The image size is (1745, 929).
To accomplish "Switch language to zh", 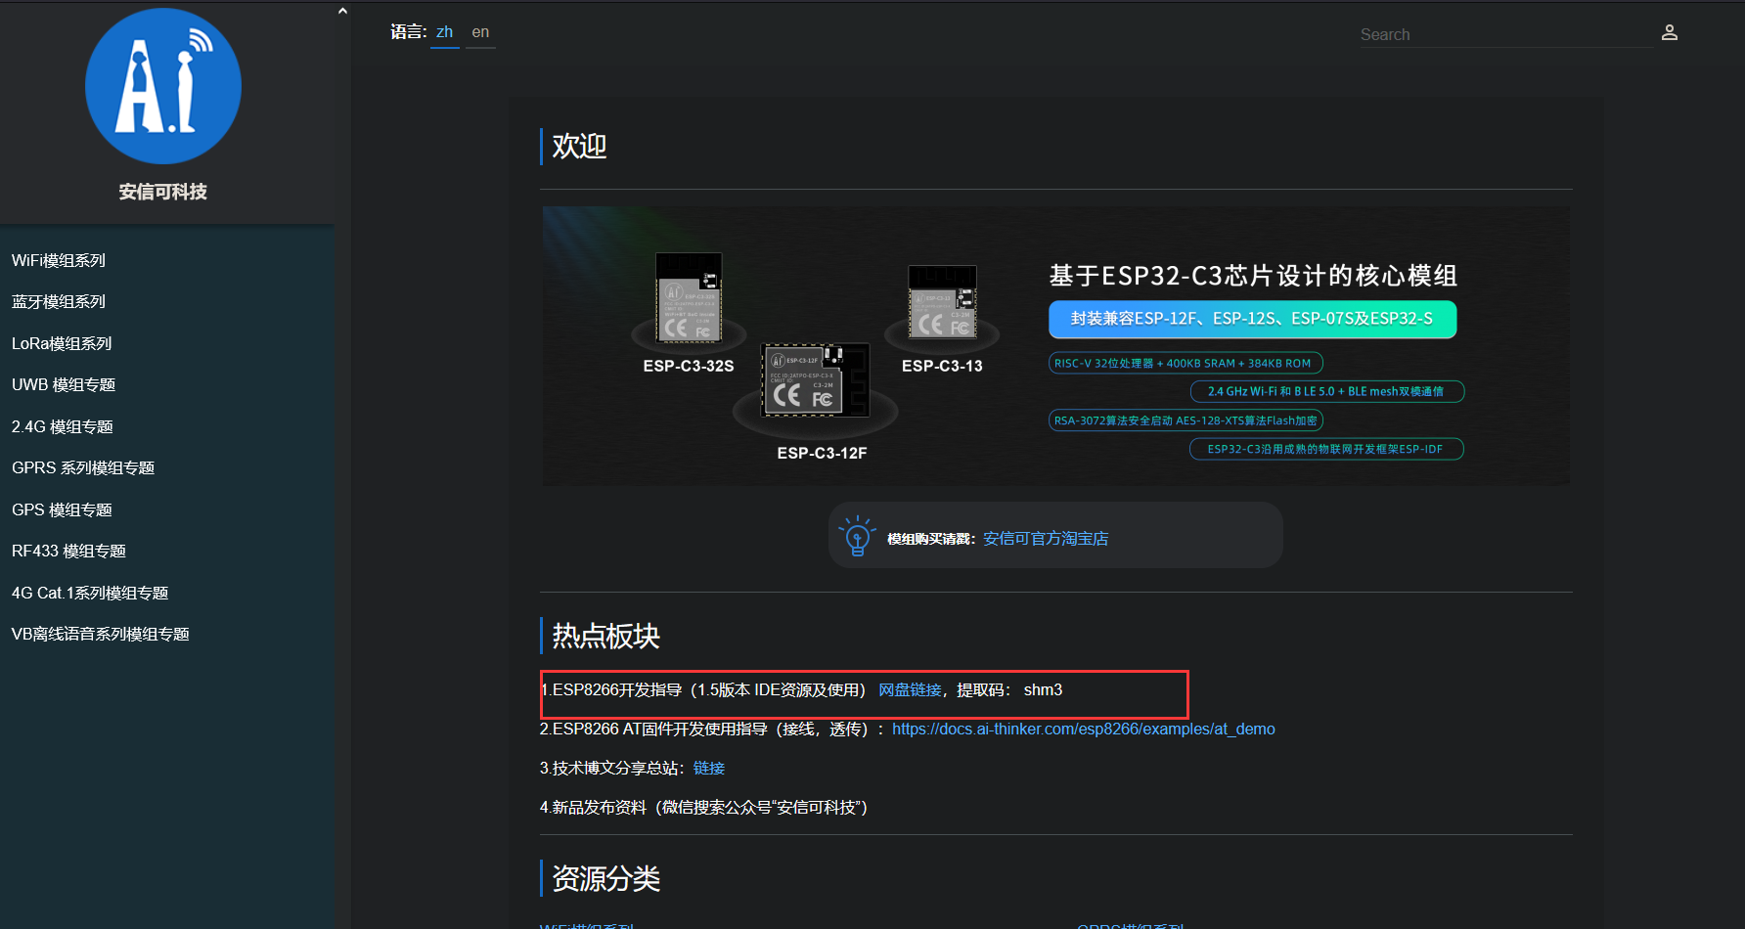I will tap(445, 32).
